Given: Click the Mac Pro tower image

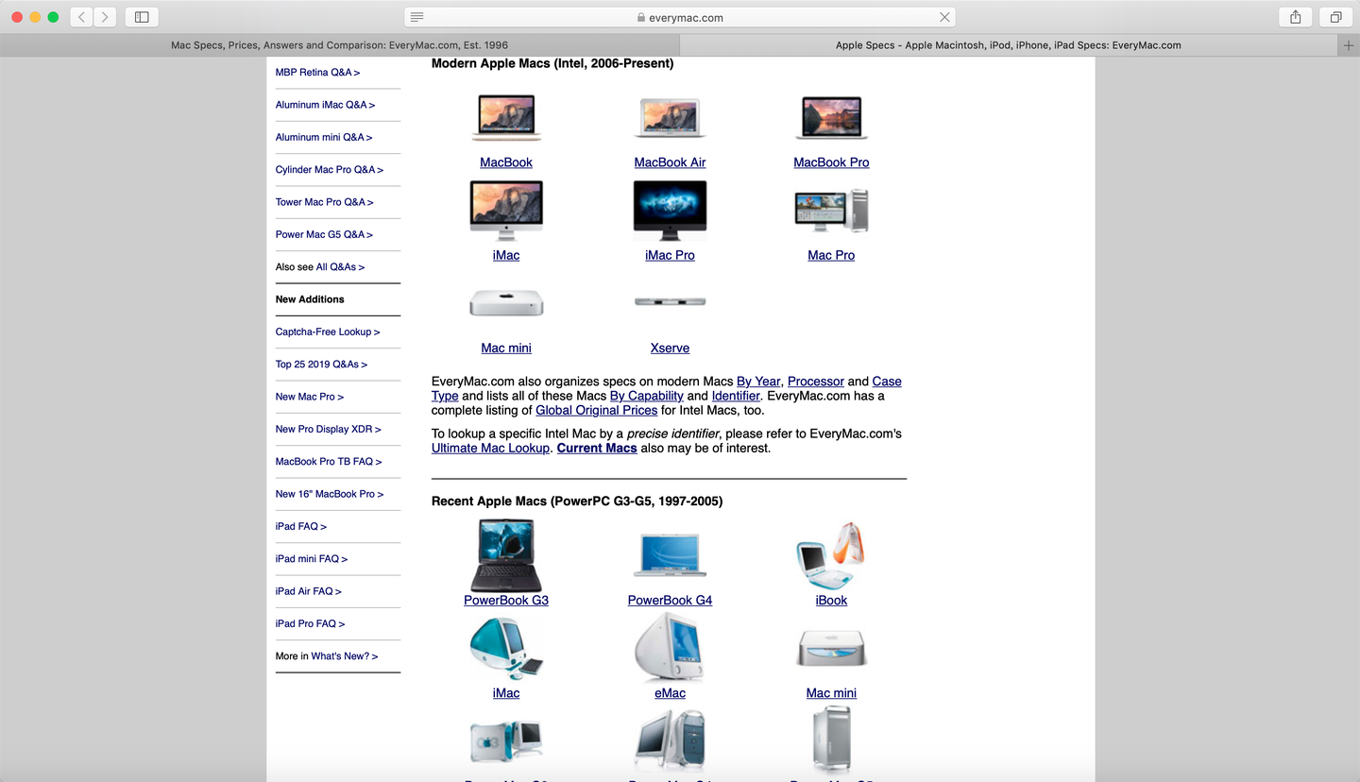Looking at the screenshot, I should [x=831, y=211].
